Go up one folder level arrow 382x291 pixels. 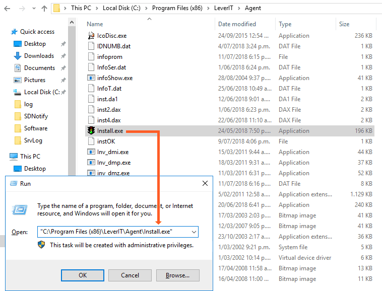point(44,9)
